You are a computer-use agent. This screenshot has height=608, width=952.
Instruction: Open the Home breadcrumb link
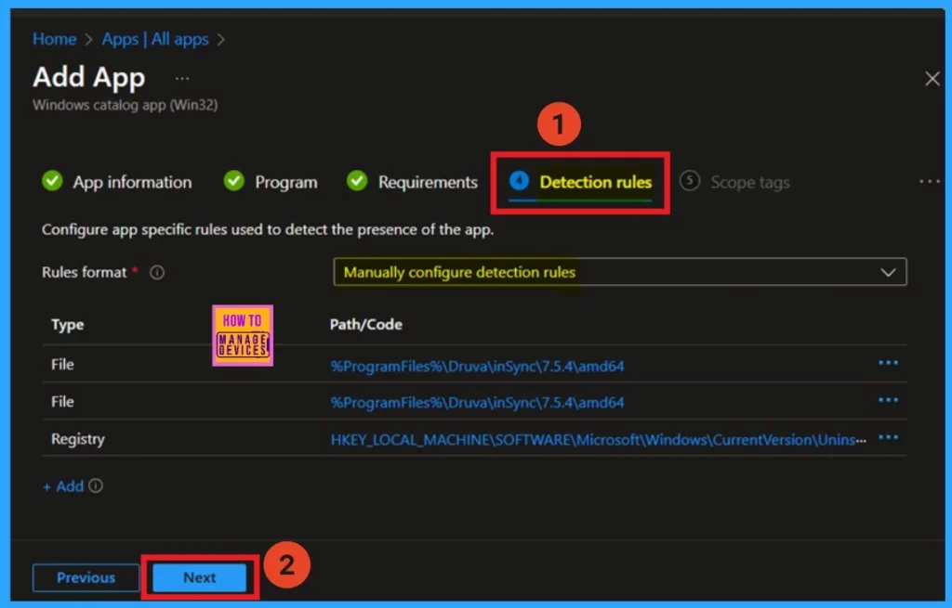point(55,39)
